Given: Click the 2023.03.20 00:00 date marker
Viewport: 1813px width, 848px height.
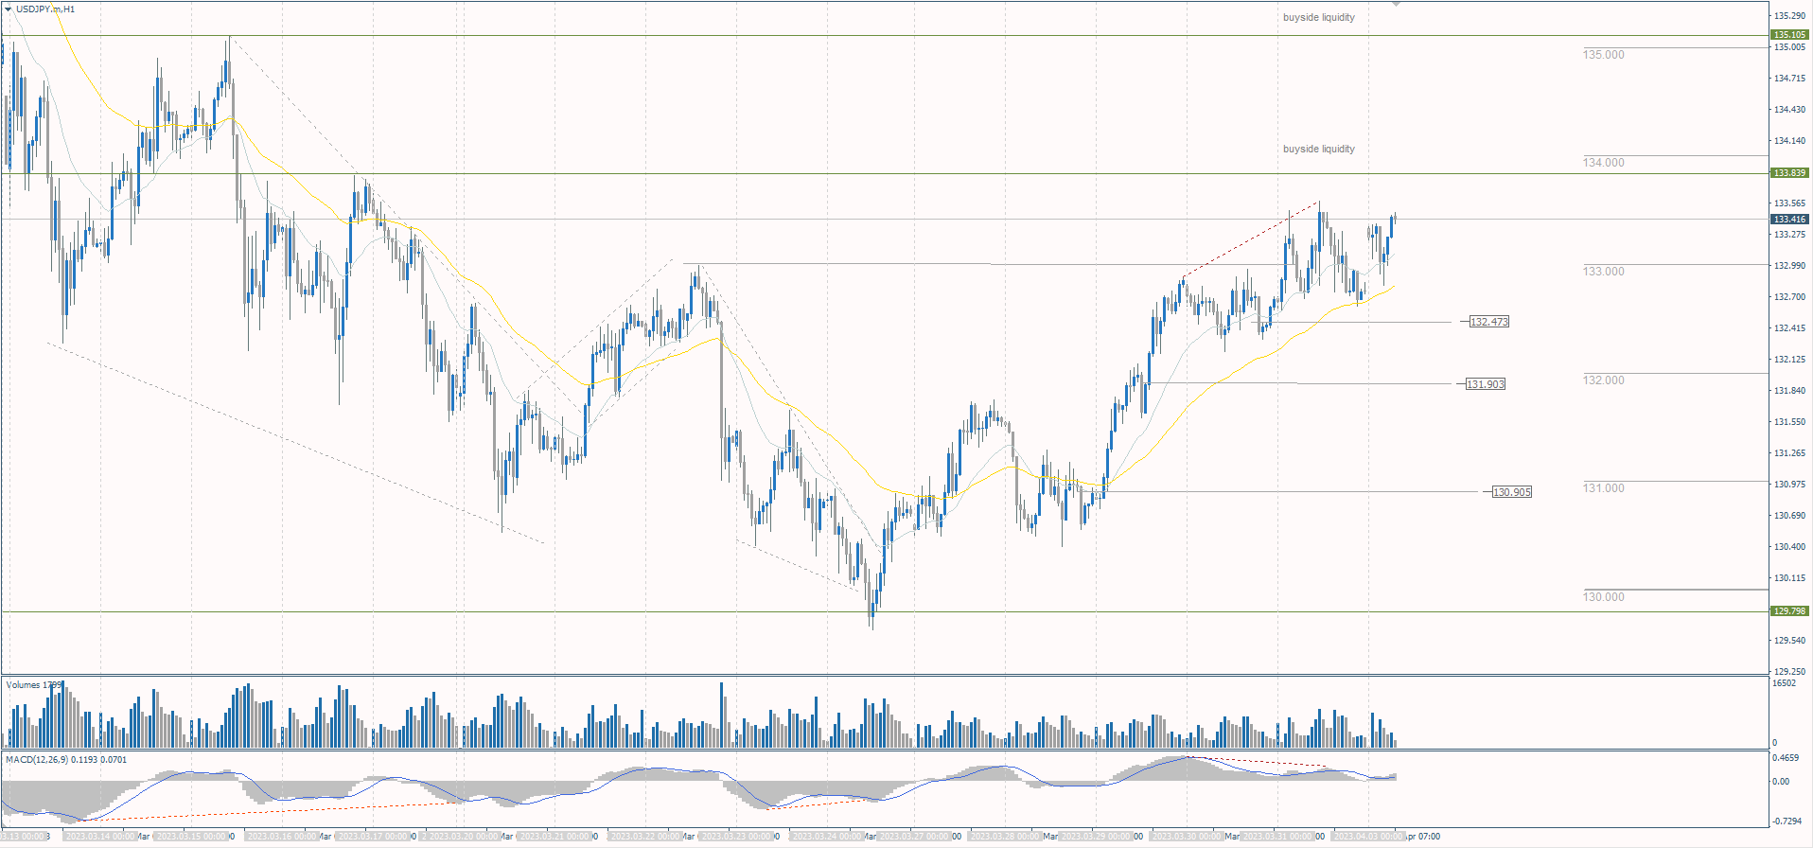Looking at the screenshot, I should (465, 837).
